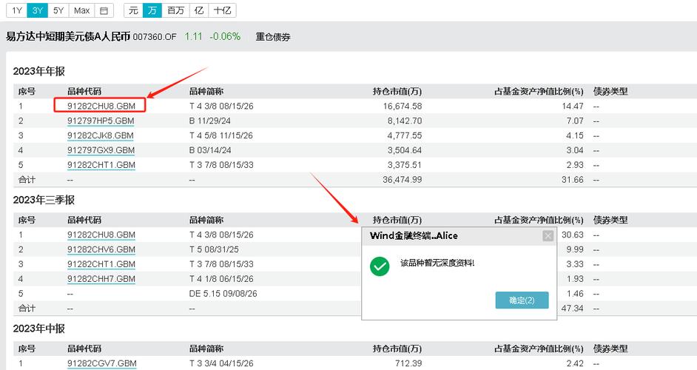Select 持仓市值(万) header in 2023年年报
The width and height of the screenshot is (697, 370).
pos(397,91)
